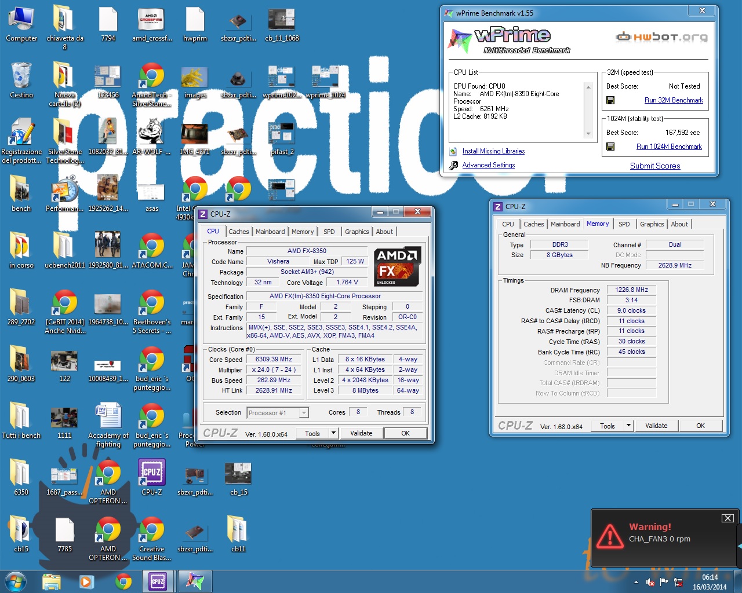
Task: Open the bench folder icon
Action: tap(21, 194)
